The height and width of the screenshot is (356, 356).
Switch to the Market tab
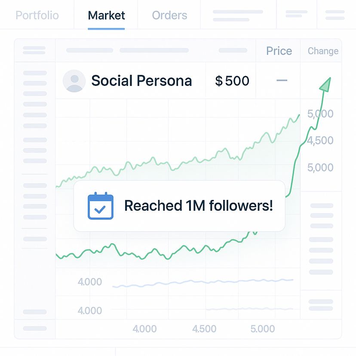(106, 15)
